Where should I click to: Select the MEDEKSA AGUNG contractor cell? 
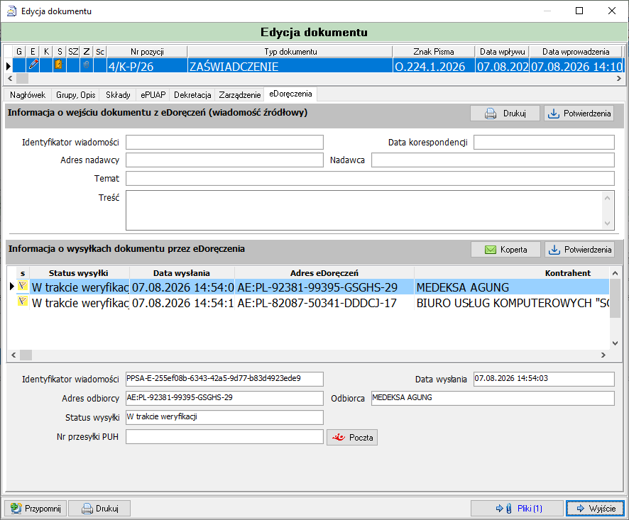pyautogui.click(x=512, y=287)
